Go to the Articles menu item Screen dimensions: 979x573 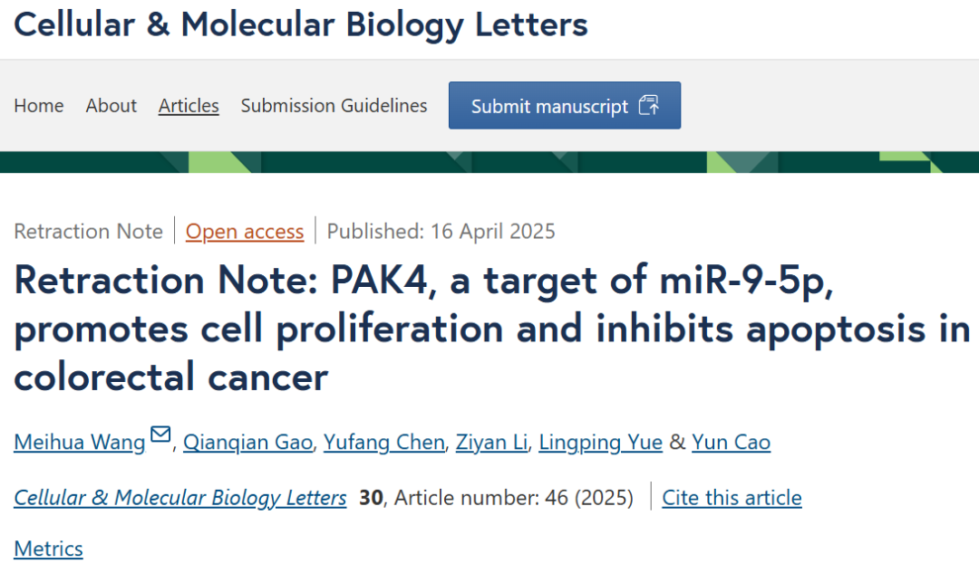(x=189, y=105)
